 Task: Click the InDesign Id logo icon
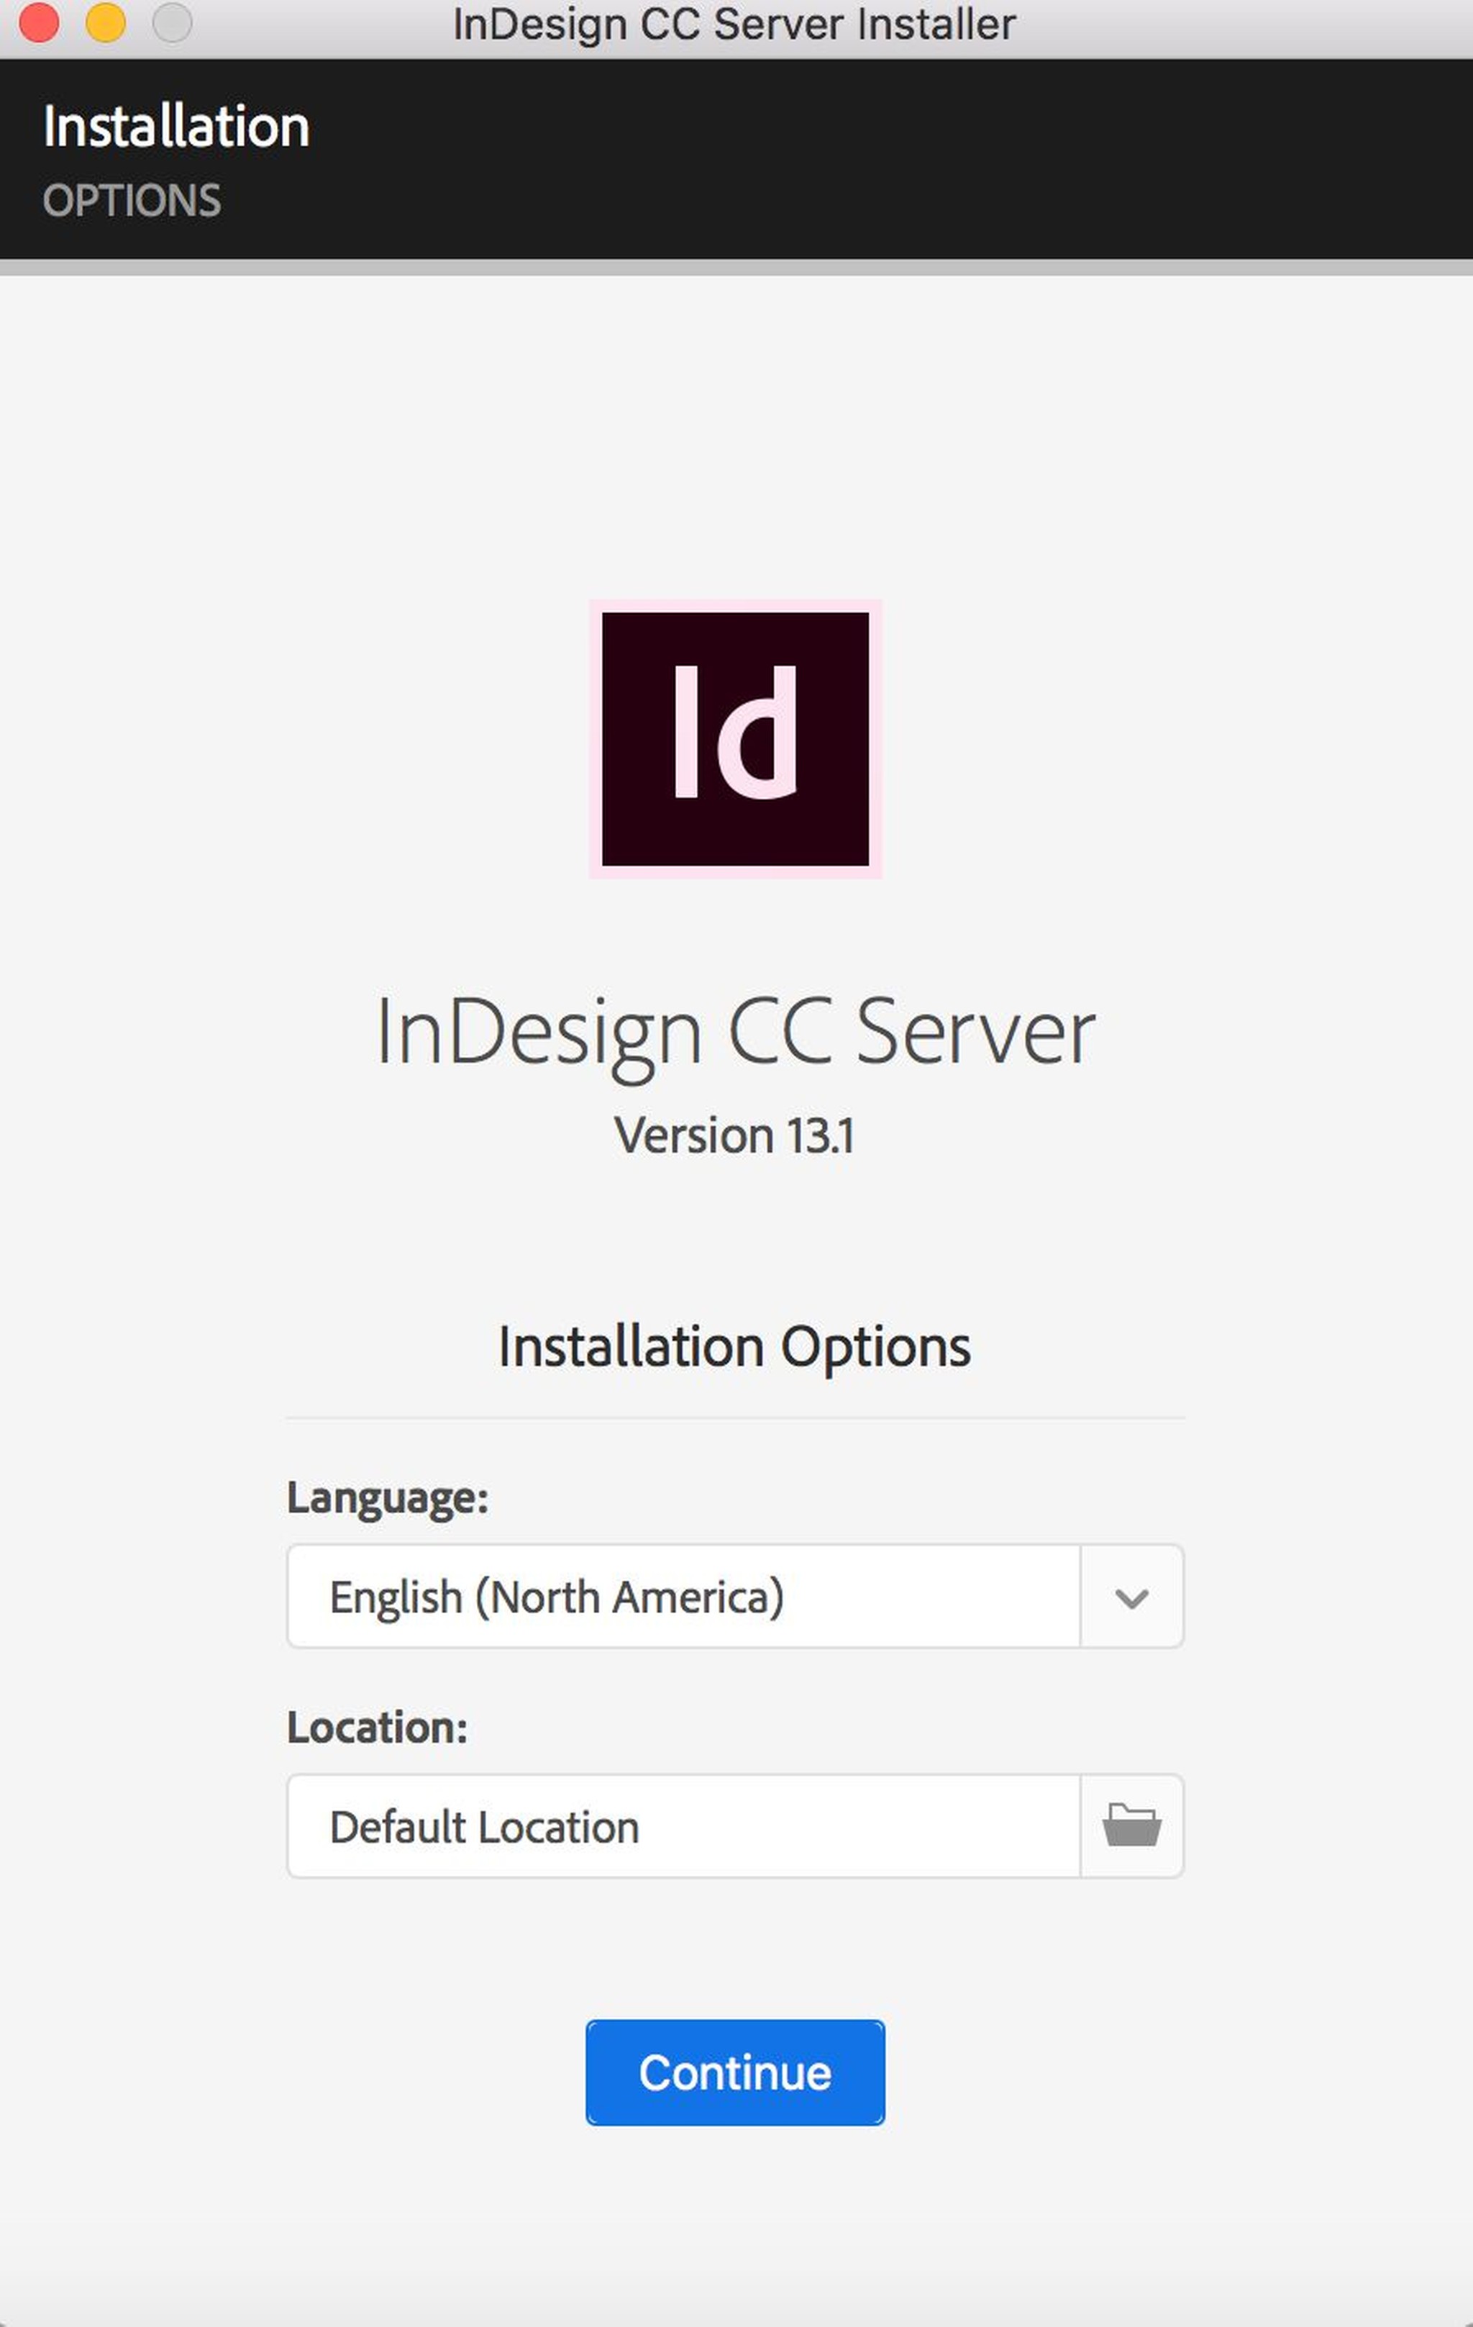point(735,739)
